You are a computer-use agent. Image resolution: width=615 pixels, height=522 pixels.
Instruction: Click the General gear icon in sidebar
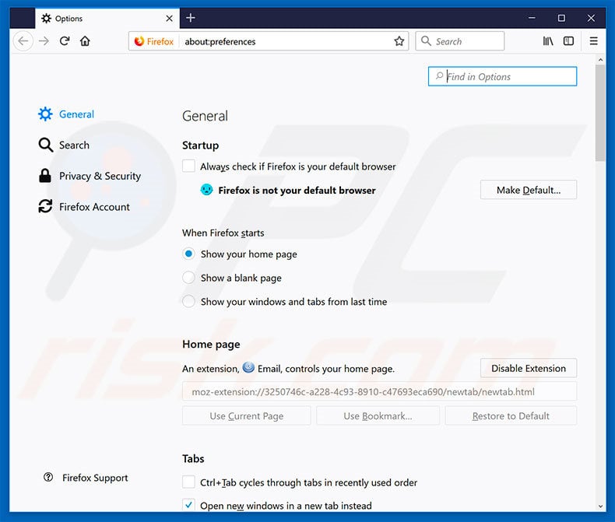(45, 114)
